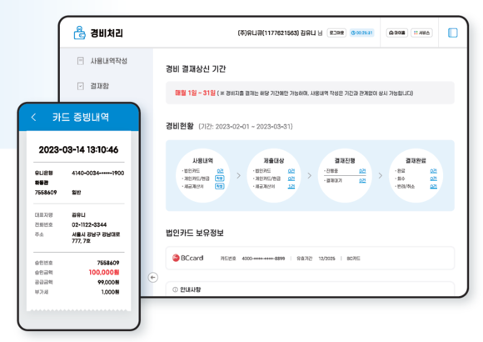Viewport: 483px width, 342px height.
Task: Tap phone number 02-1122-3344 on the receipt
Action: (89, 224)
